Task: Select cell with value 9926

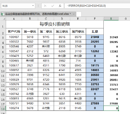Action: coord(62,80)
